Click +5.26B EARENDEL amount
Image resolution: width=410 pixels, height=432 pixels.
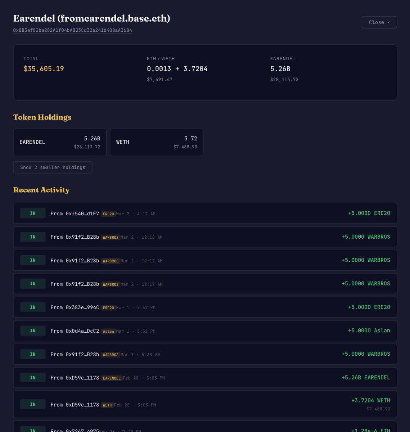(366, 377)
